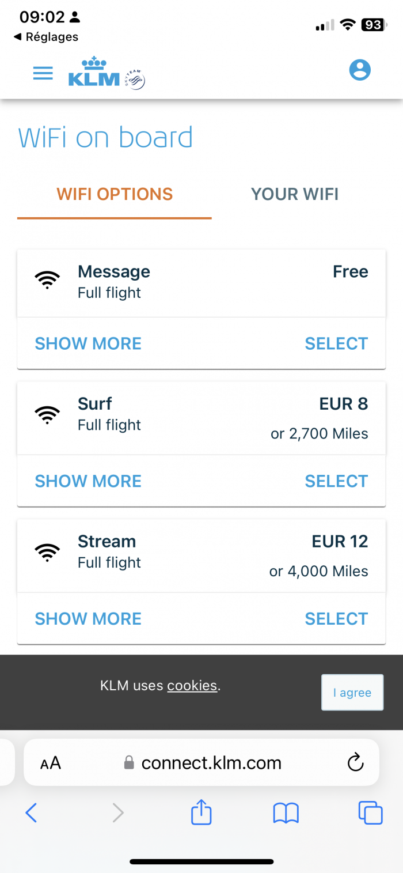Open the user profile account icon

coord(360,70)
